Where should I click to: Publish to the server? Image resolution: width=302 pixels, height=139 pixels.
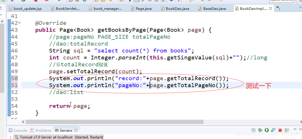287,130
